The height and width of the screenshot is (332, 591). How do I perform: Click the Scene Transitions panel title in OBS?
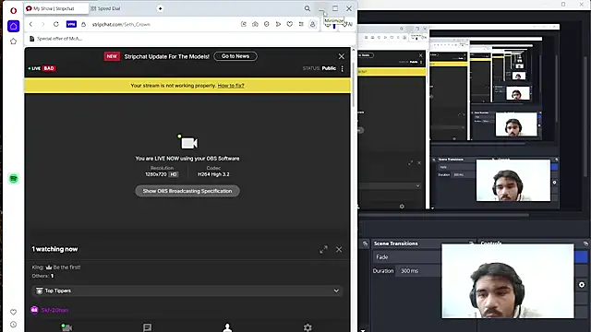click(396, 243)
